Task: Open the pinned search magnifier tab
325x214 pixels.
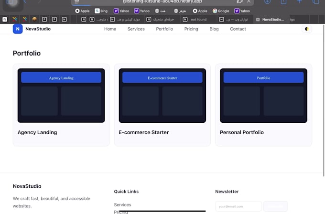Action: [5, 20]
